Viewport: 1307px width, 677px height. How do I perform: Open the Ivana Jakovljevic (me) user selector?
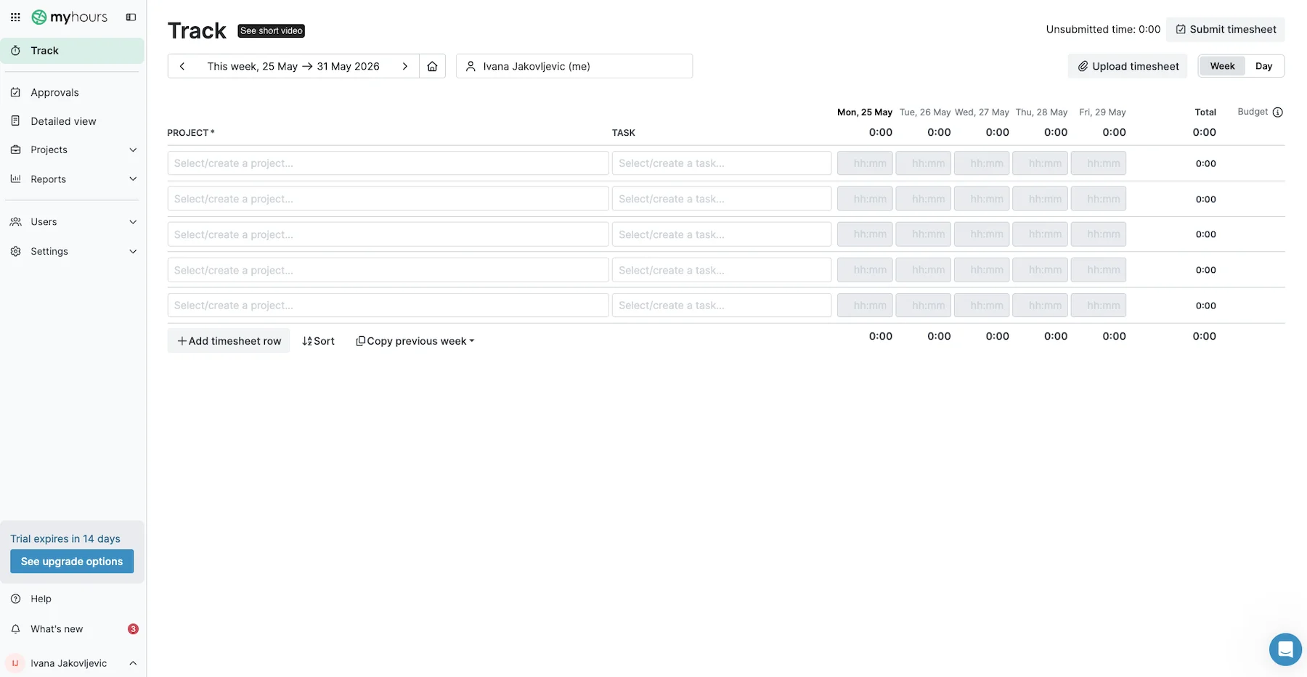(x=574, y=66)
